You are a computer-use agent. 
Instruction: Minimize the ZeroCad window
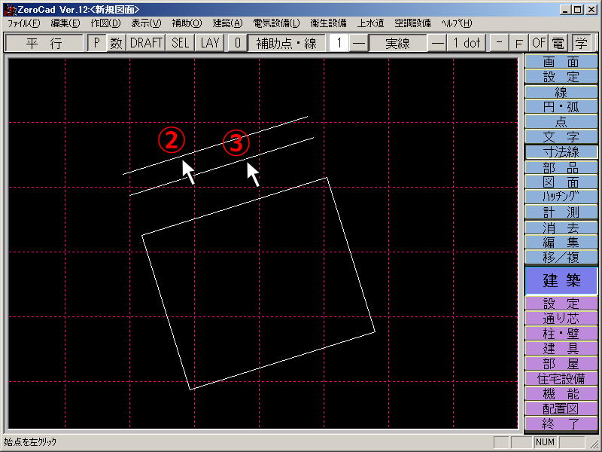(565, 10)
